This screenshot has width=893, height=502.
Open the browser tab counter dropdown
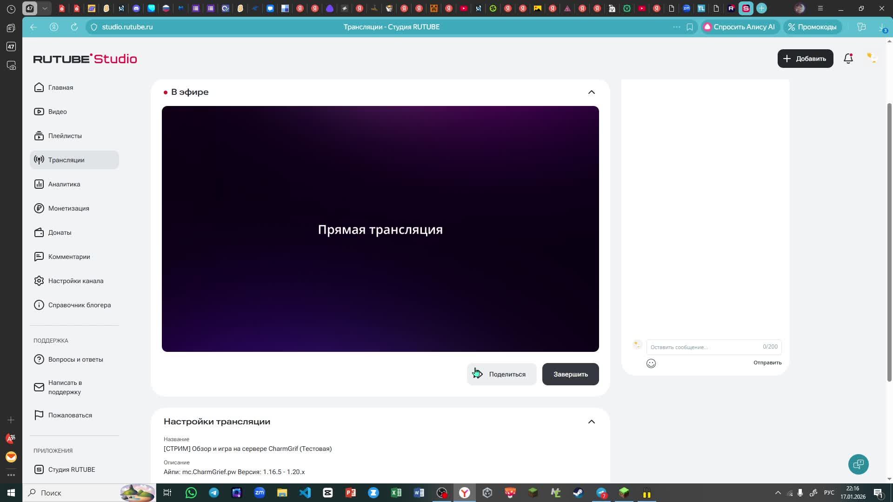tap(45, 8)
